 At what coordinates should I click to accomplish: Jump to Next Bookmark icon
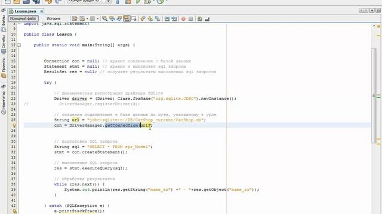(150, 18)
